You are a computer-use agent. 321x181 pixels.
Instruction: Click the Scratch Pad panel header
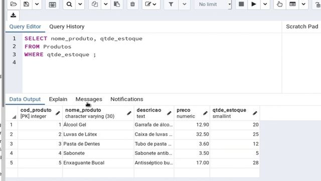pyautogui.click(x=302, y=27)
